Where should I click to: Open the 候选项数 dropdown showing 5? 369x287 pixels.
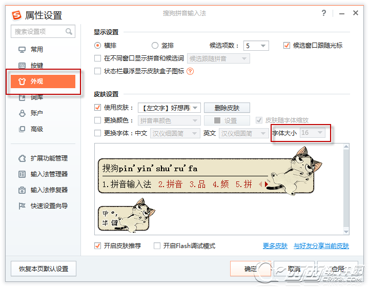256,46
